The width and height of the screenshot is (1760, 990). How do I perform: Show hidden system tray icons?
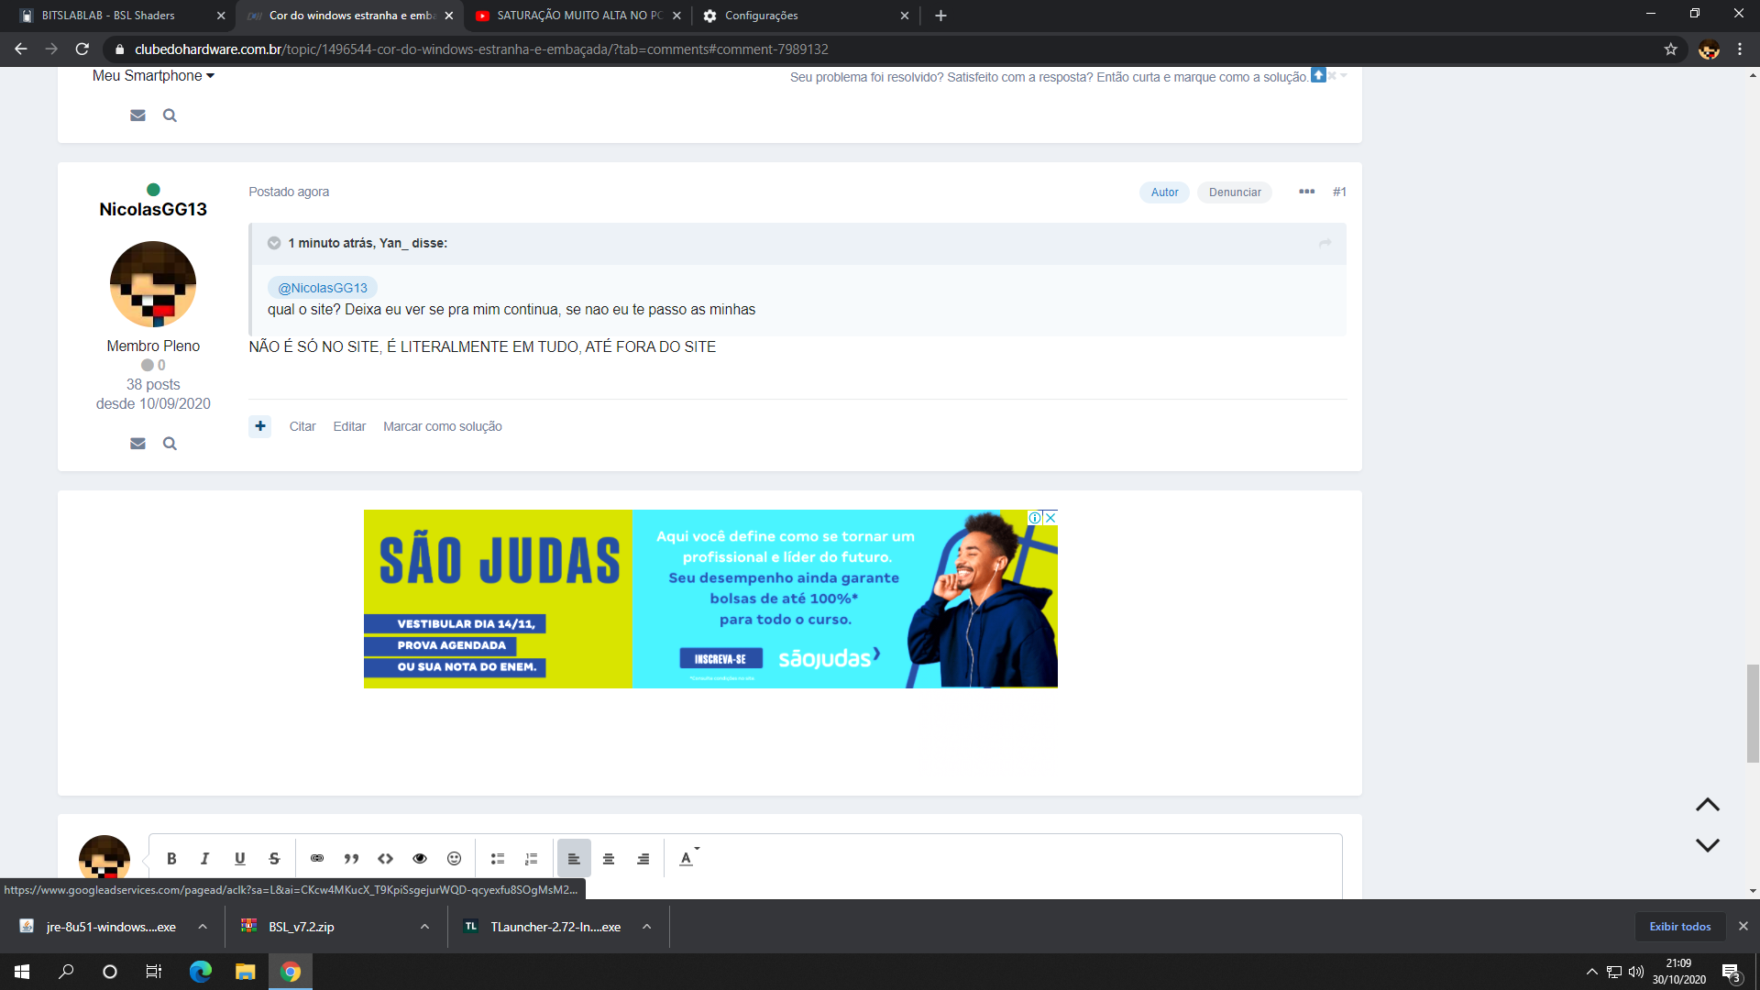[x=1591, y=972]
